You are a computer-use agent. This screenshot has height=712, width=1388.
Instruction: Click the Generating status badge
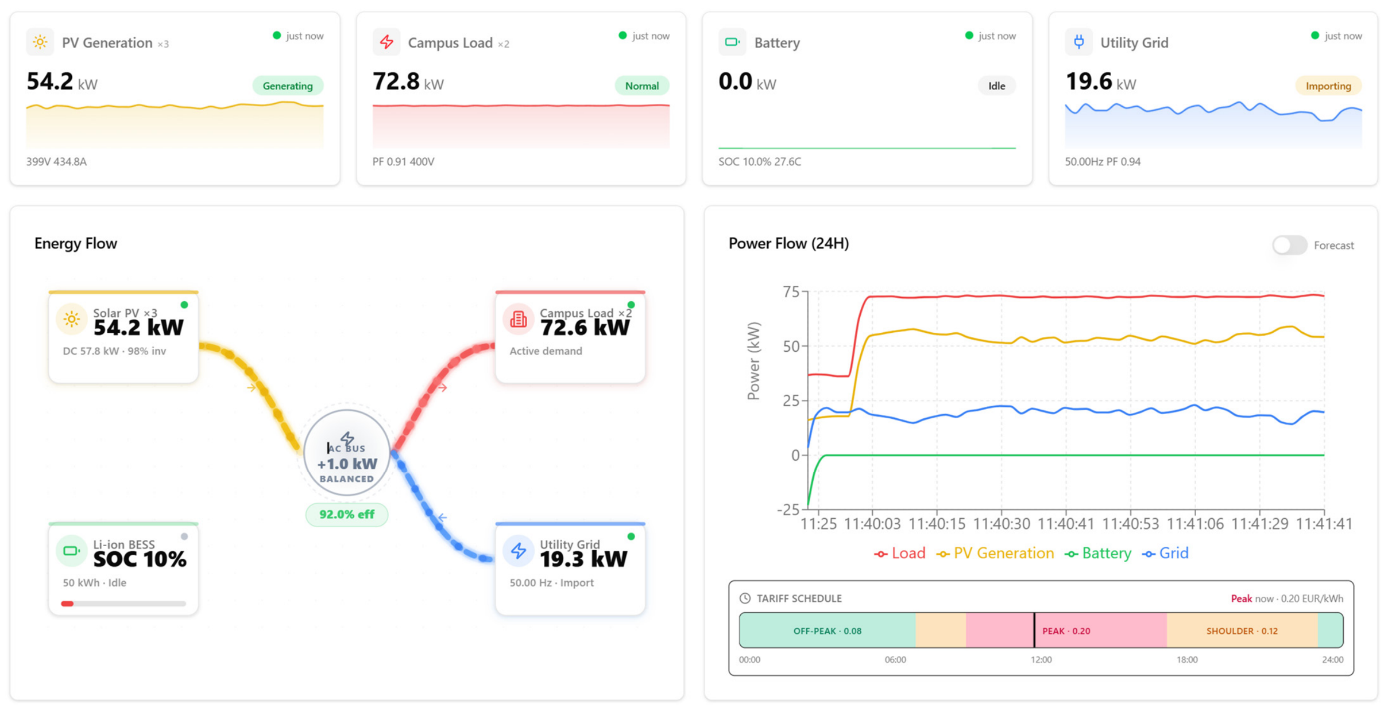coord(288,86)
